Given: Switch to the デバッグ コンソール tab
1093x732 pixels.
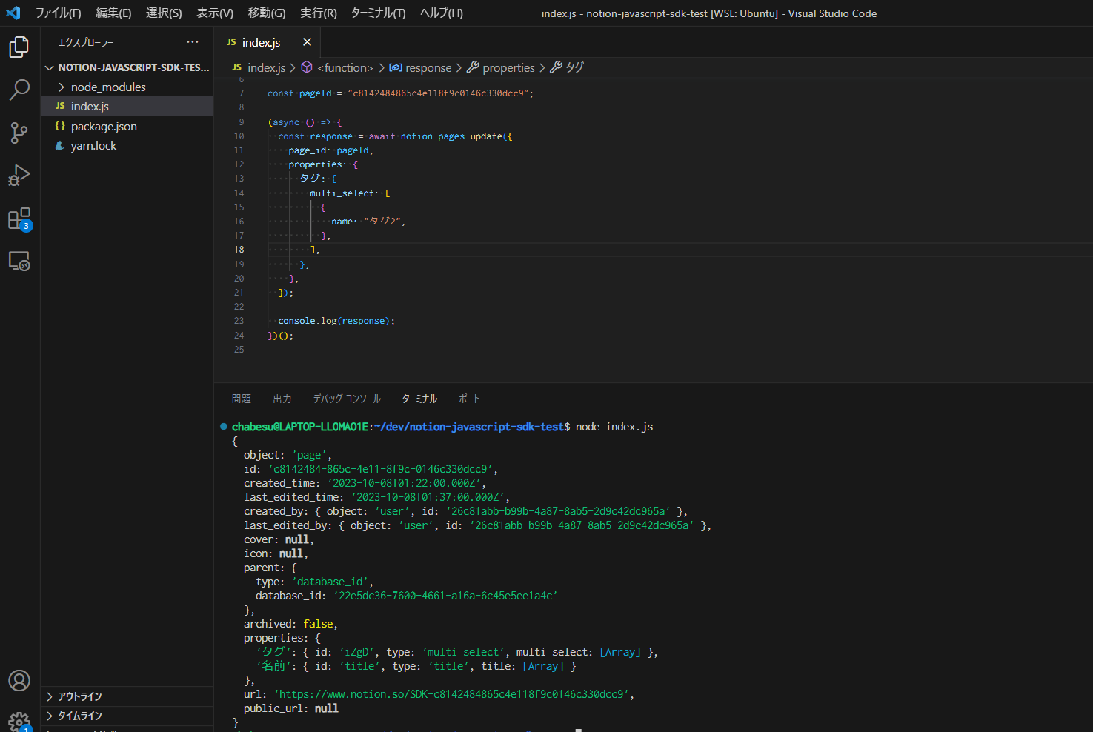Looking at the screenshot, I should tap(347, 399).
